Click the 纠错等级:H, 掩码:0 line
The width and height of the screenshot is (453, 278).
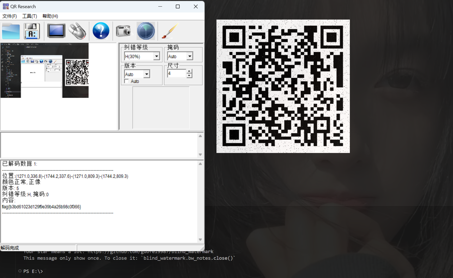pyautogui.click(x=25, y=194)
